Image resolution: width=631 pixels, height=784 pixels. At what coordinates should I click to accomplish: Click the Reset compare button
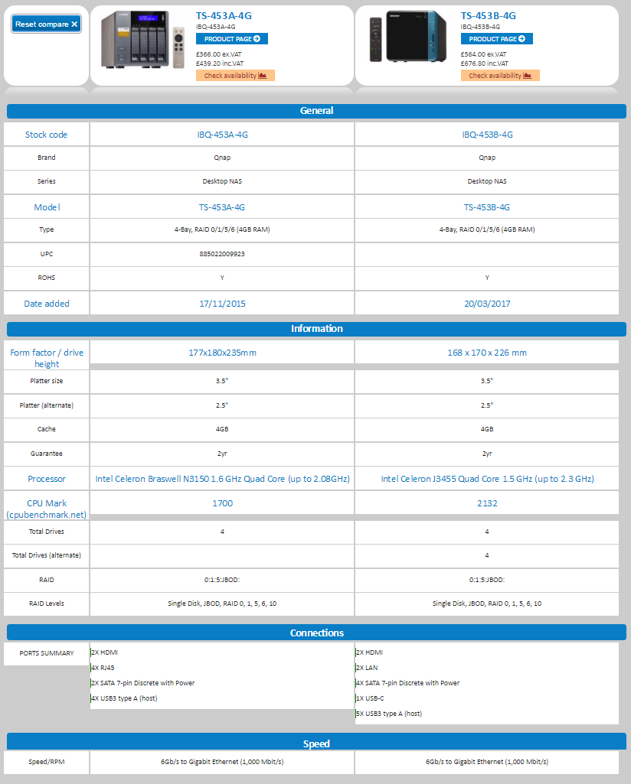coord(46,24)
